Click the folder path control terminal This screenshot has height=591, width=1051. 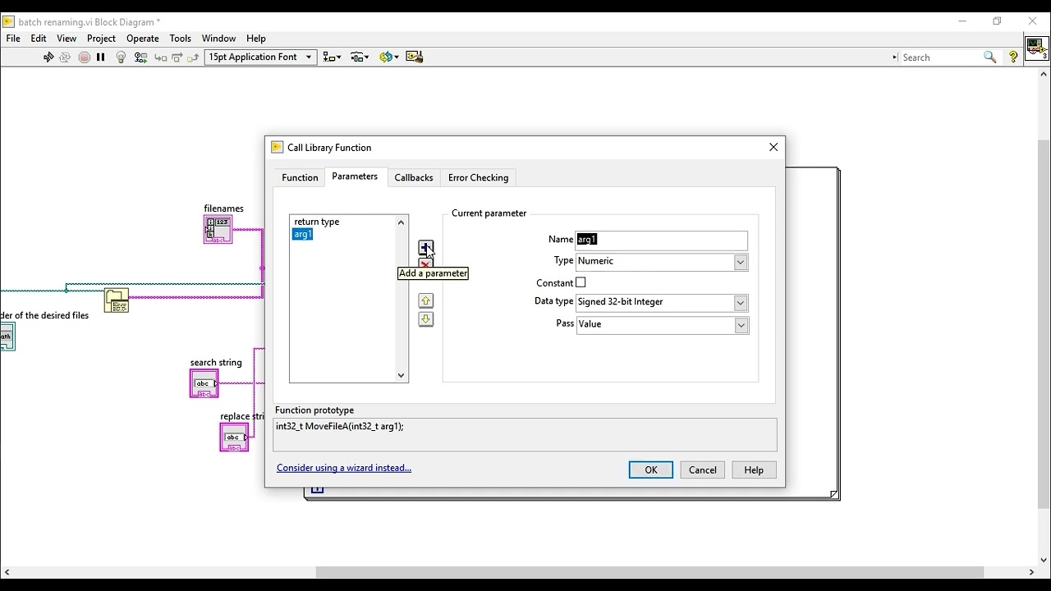pyautogui.click(x=7, y=337)
